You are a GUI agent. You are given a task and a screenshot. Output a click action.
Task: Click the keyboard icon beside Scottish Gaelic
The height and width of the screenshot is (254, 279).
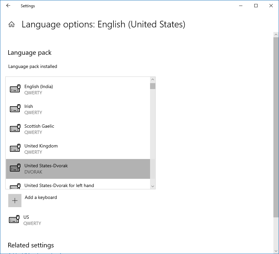coord(15,129)
